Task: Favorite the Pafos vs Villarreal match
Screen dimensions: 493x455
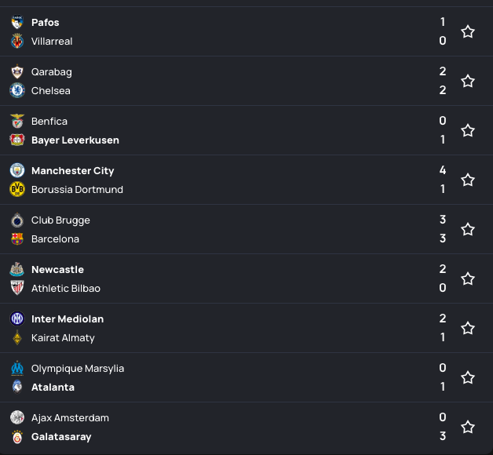Action: (x=468, y=32)
